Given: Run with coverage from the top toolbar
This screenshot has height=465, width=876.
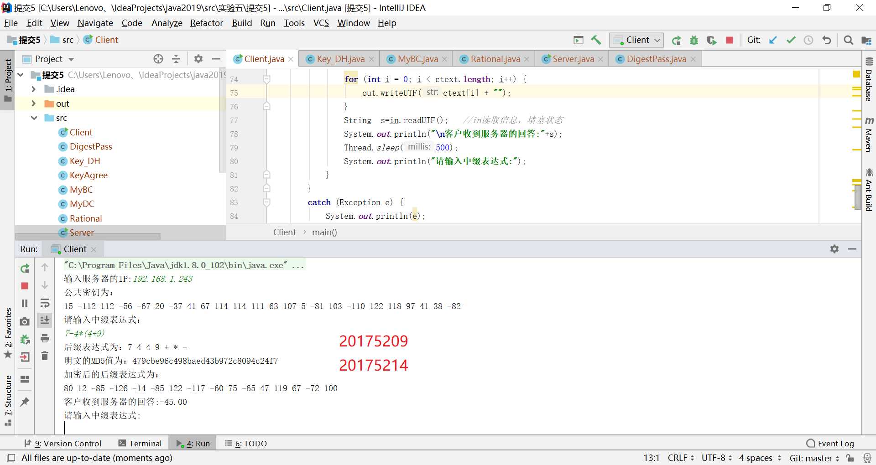Looking at the screenshot, I should coord(712,40).
